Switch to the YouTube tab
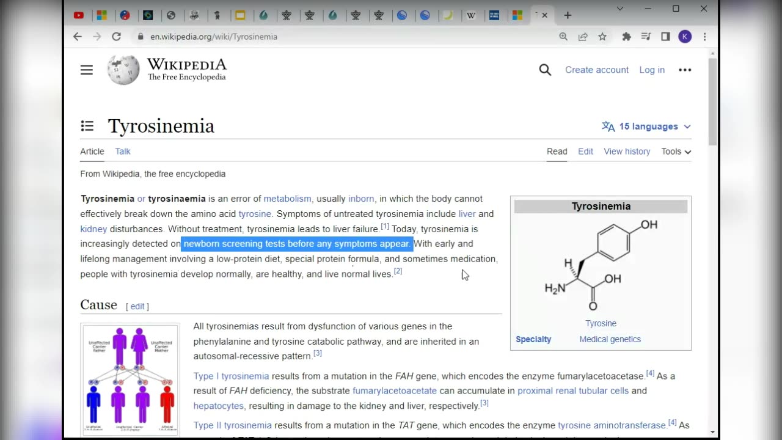 [79, 15]
